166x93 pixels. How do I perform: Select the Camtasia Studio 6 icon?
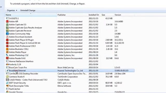point(7,77)
